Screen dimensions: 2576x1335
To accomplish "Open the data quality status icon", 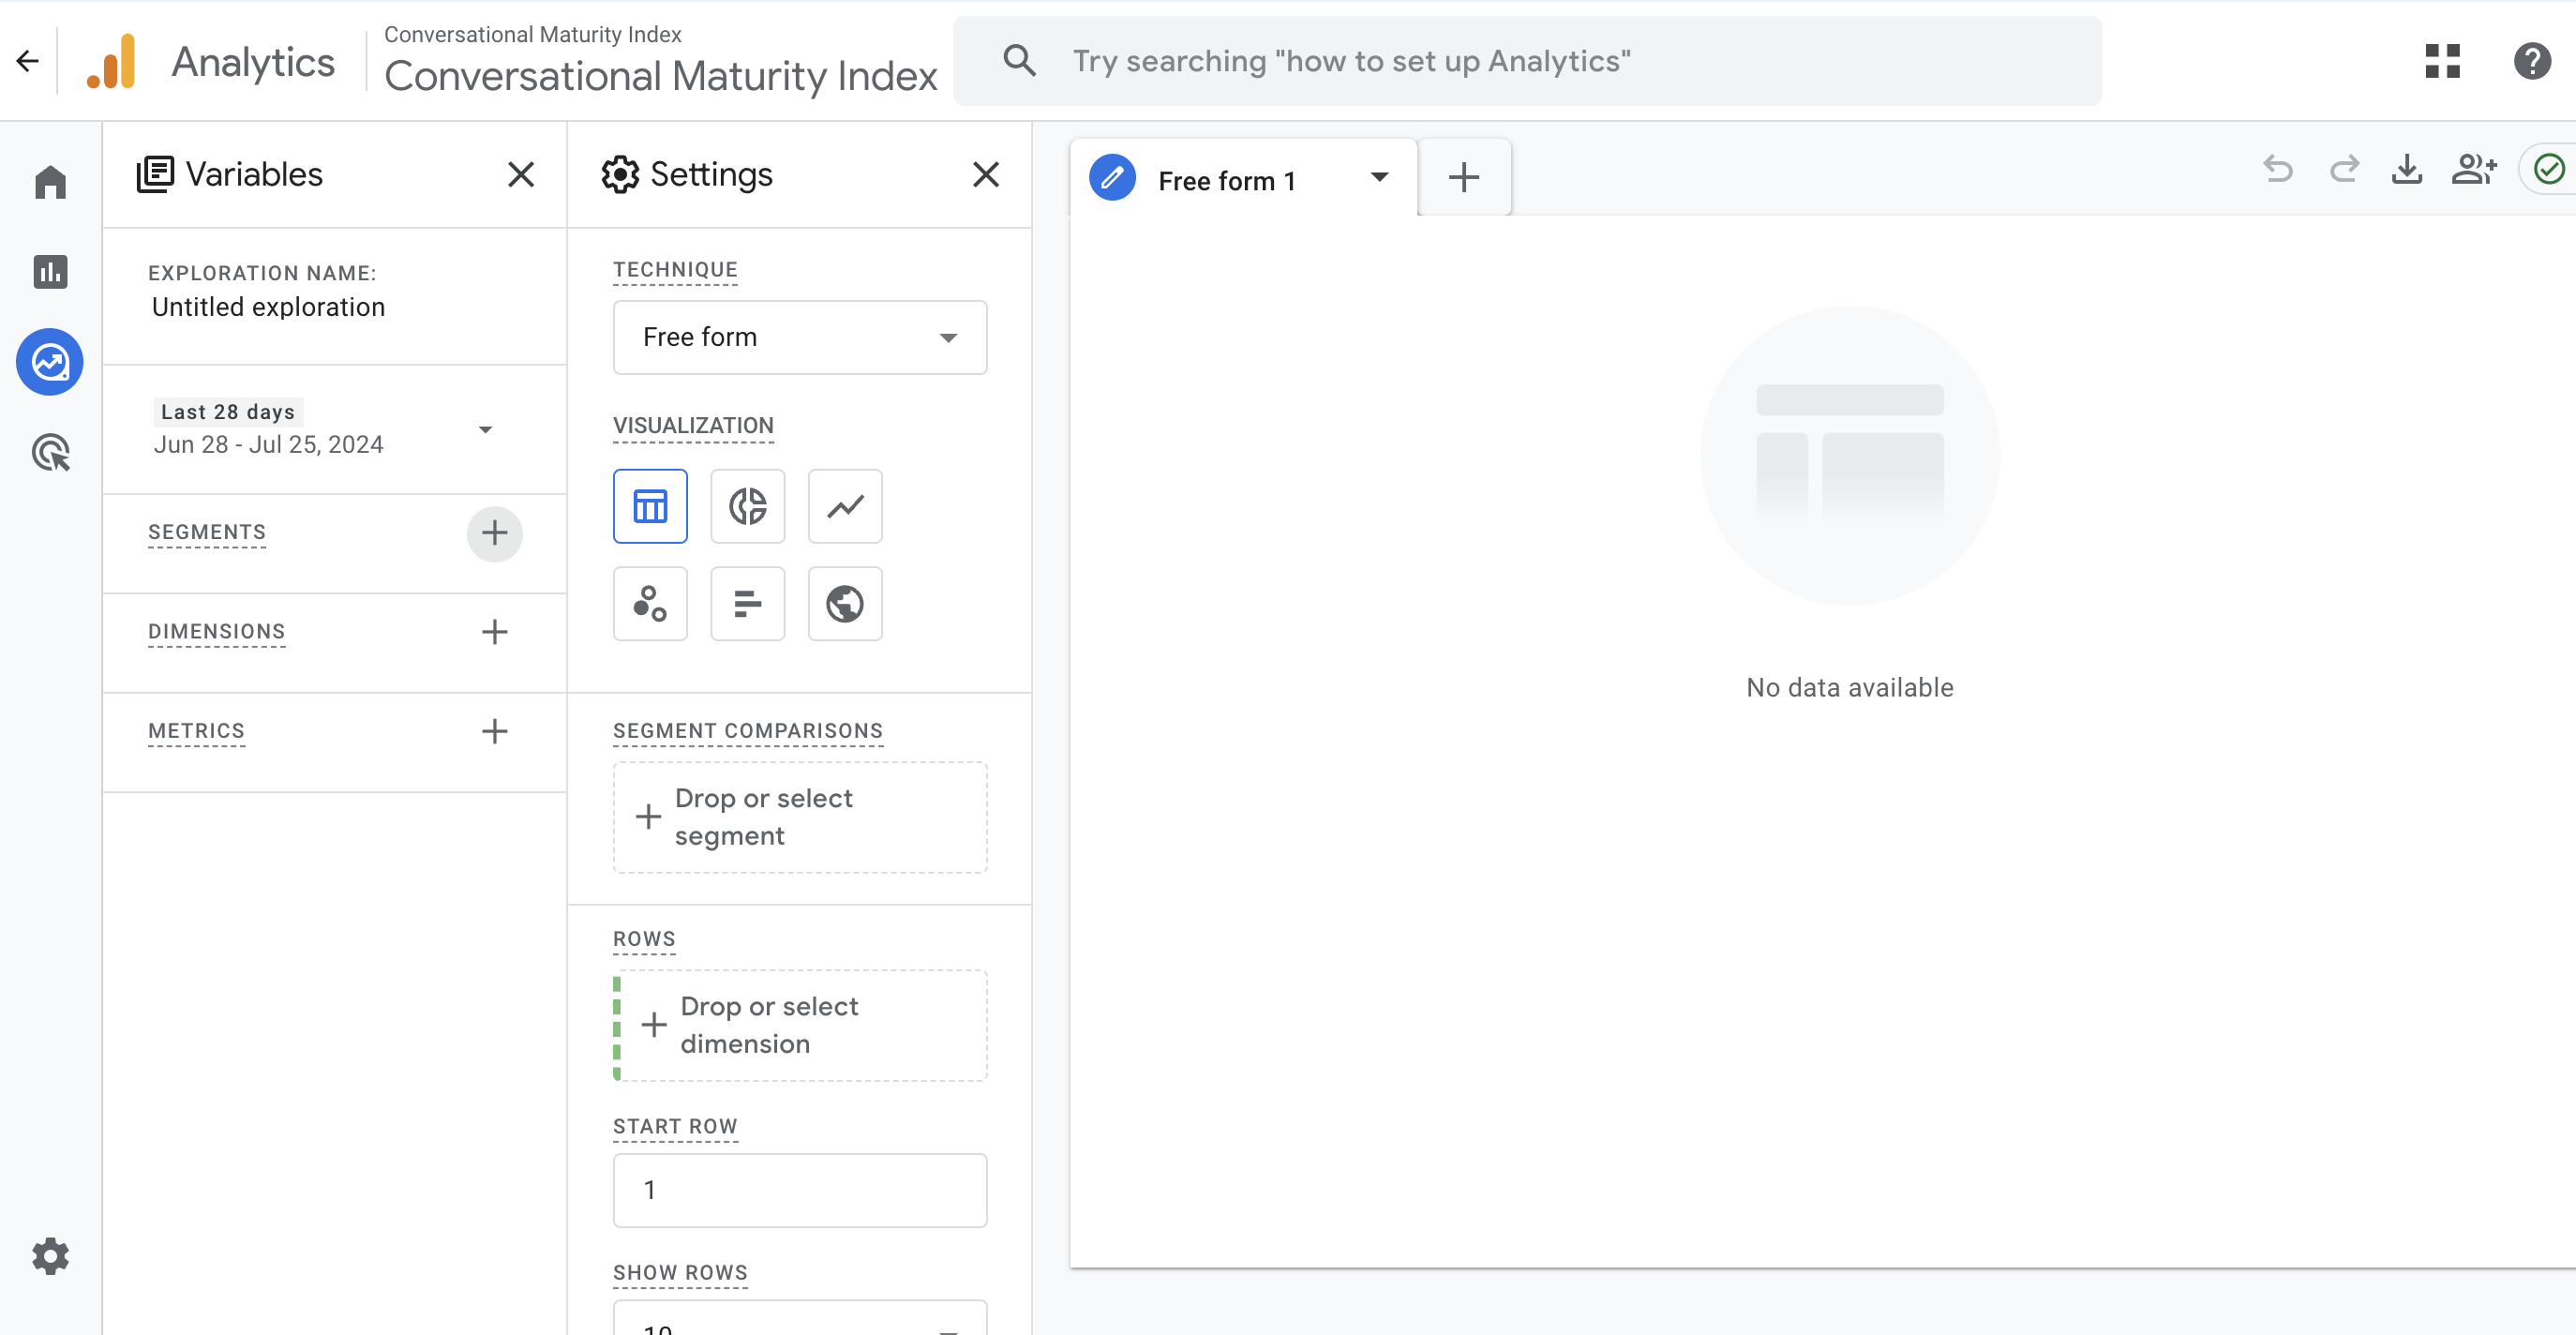I will click(2549, 169).
